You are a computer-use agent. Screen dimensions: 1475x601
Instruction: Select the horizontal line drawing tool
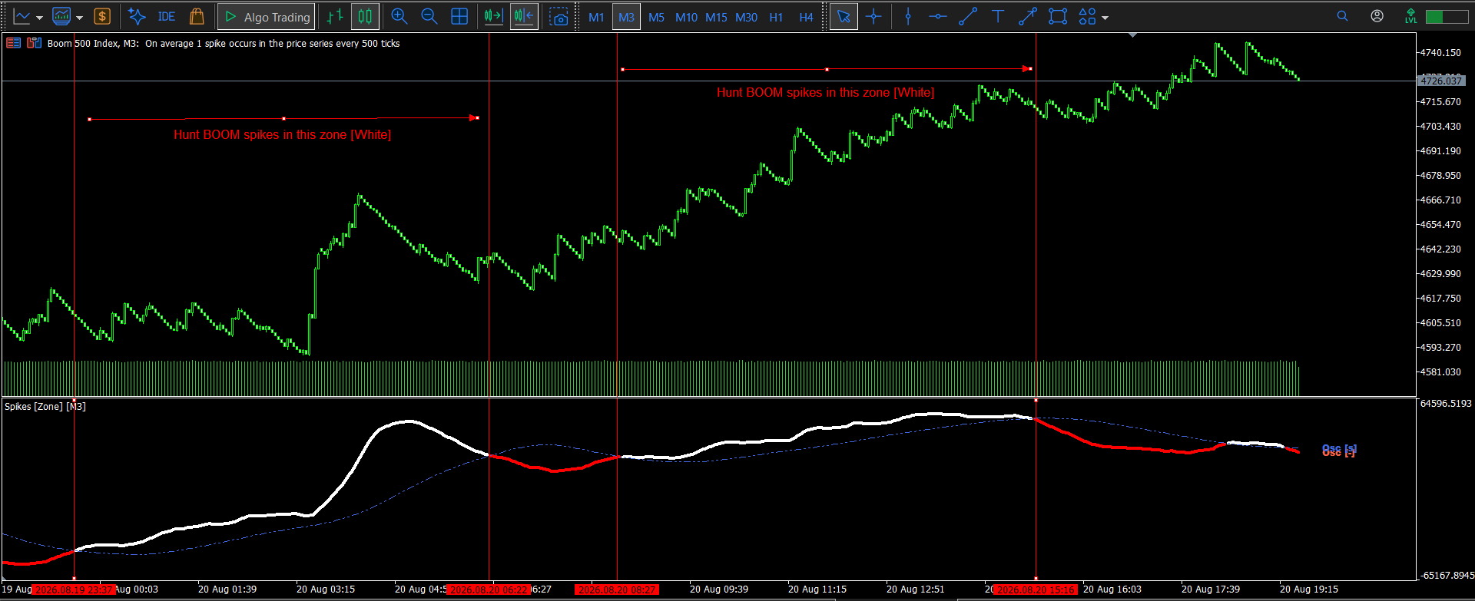pos(938,16)
